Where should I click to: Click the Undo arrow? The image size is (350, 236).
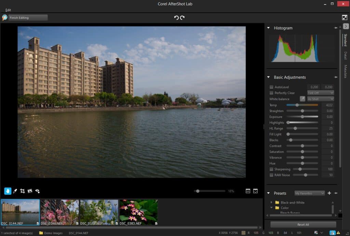[x=176, y=18]
